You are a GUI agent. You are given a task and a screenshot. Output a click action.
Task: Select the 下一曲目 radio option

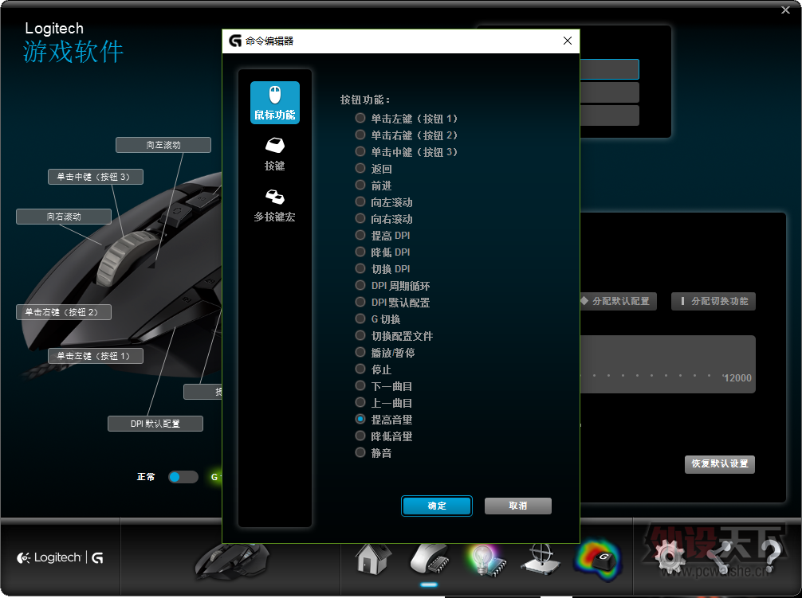360,386
